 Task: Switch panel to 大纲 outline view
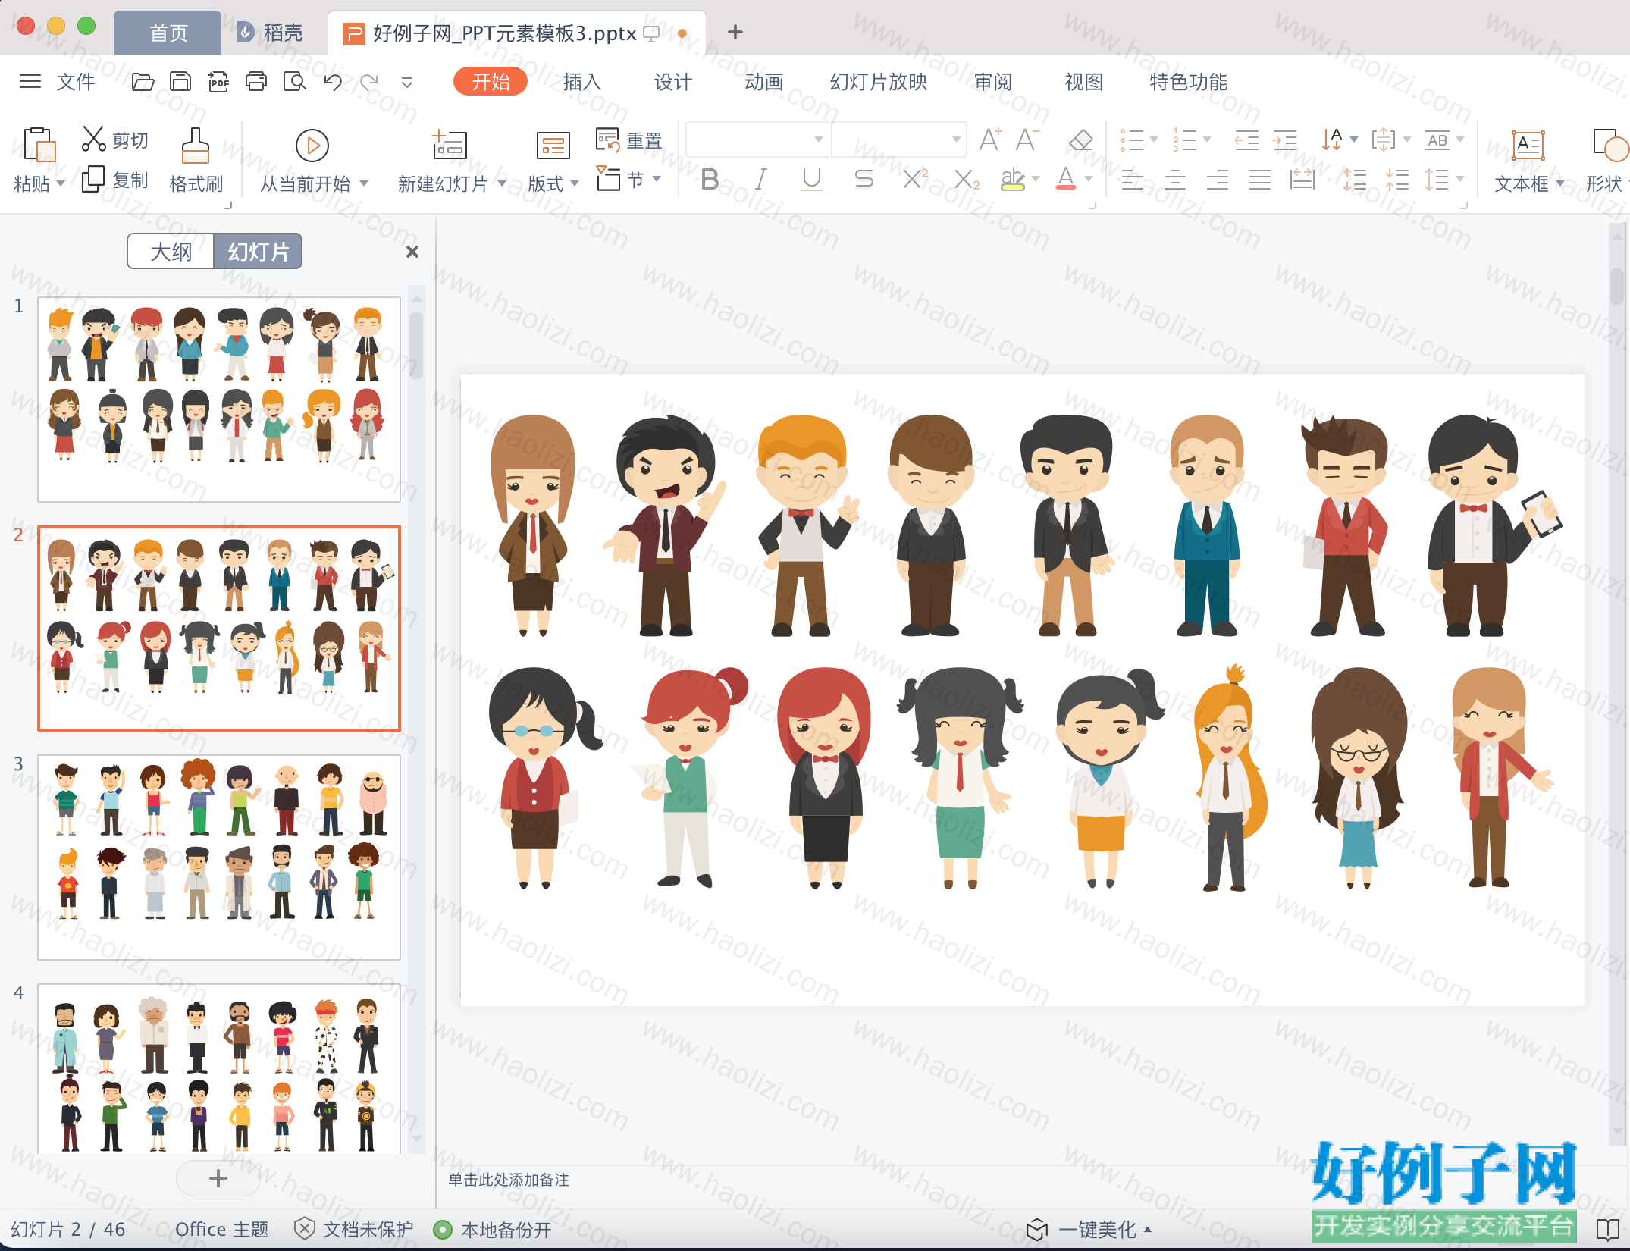[171, 251]
